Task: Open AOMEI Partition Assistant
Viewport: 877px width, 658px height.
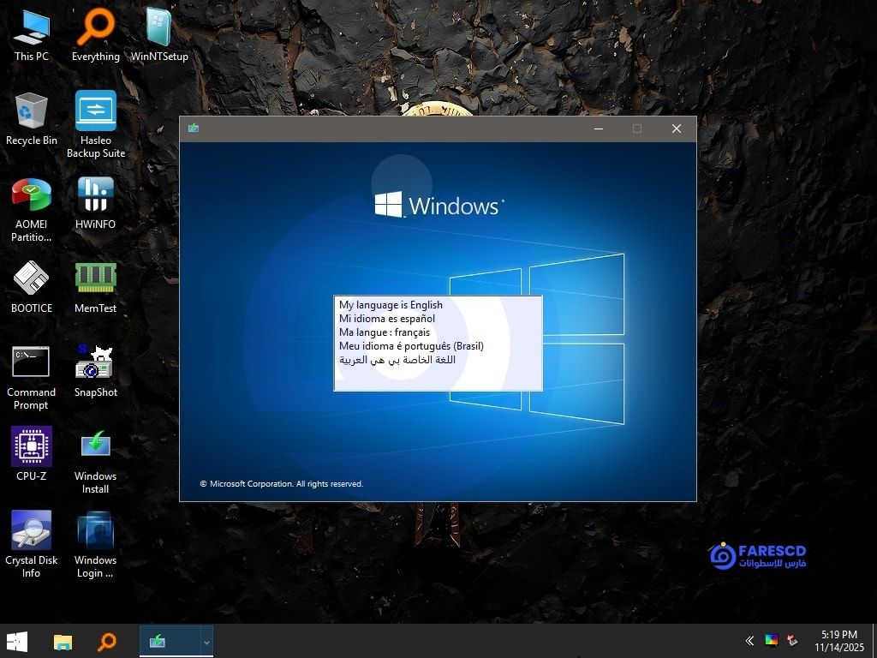Action: (x=32, y=195)
